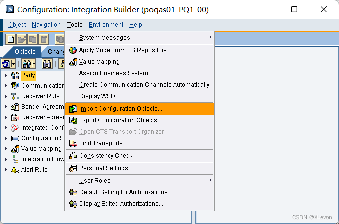Open the people filter dropdown arrow
The image size is (339, 224).
tap(34, 64)
